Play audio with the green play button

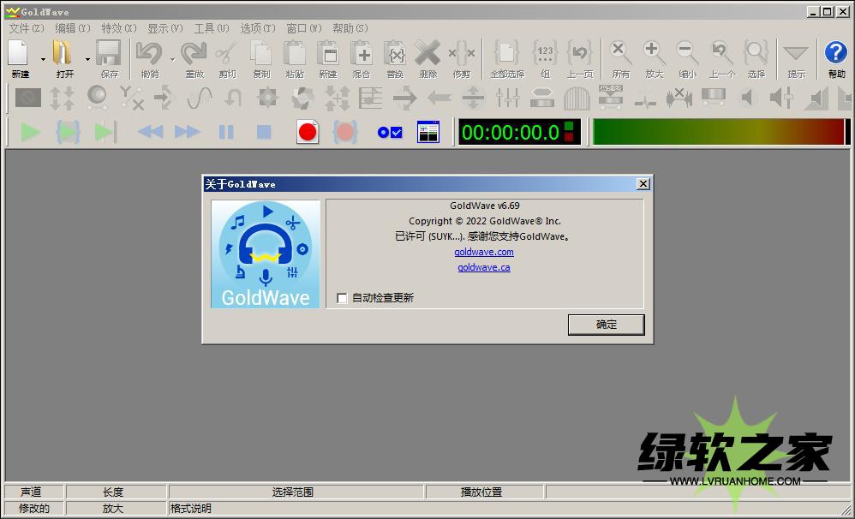point(31,132)
